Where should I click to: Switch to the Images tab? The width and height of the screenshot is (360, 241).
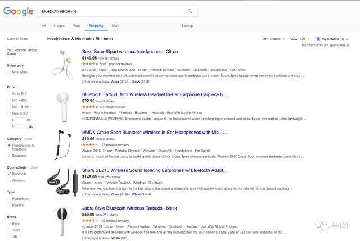tap(59, 26)
